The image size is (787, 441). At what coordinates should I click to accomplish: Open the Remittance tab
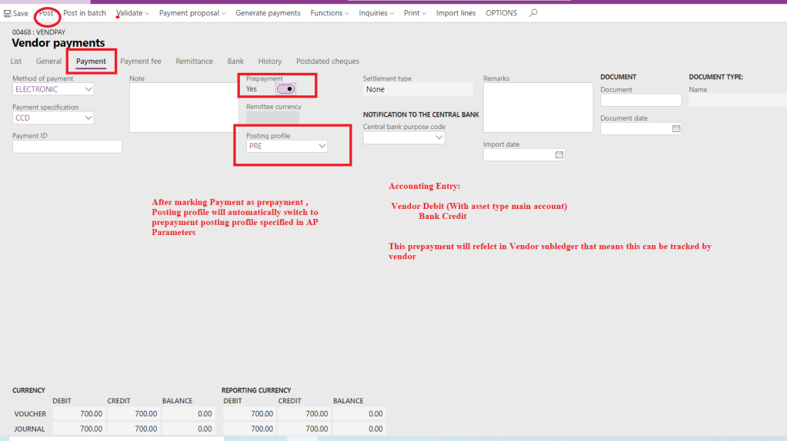[x=194, y=61]
